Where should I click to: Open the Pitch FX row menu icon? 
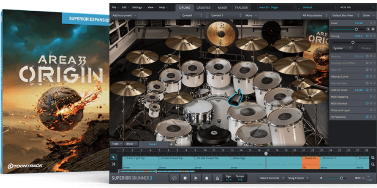click(x=371, y=70)
